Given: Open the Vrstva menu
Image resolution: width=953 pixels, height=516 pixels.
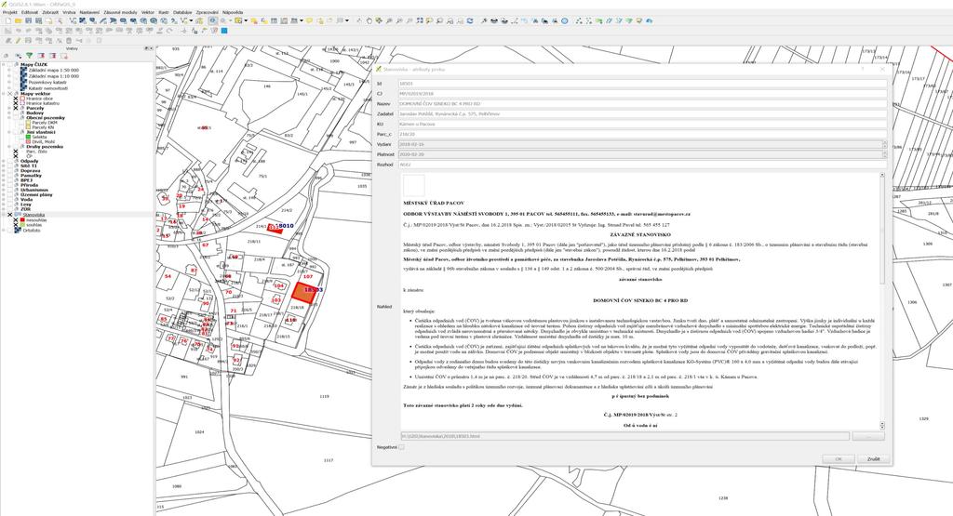Looking at the screenshot, I should click(x=69, y=12).
